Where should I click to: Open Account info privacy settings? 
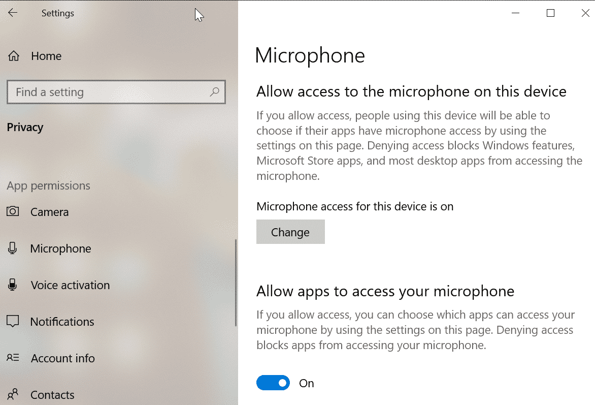(x=63, y=358)
